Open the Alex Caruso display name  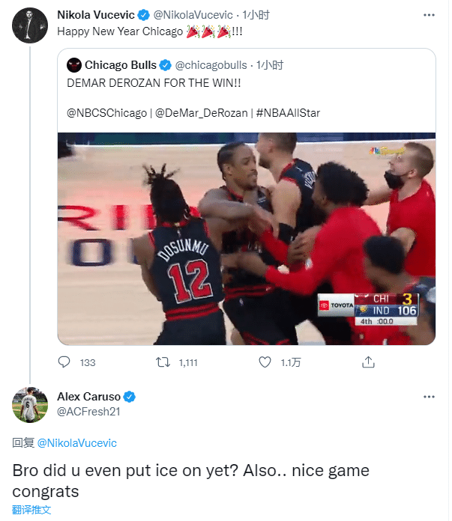pos(88,397)
